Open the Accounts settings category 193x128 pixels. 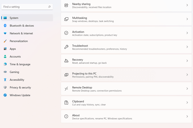click(x=27, y=56)
